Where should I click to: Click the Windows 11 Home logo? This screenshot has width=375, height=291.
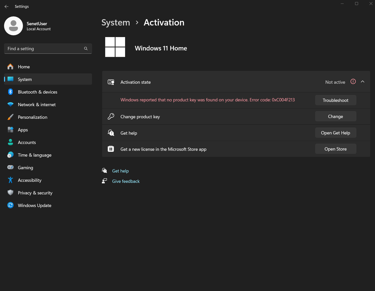(115, 47)
